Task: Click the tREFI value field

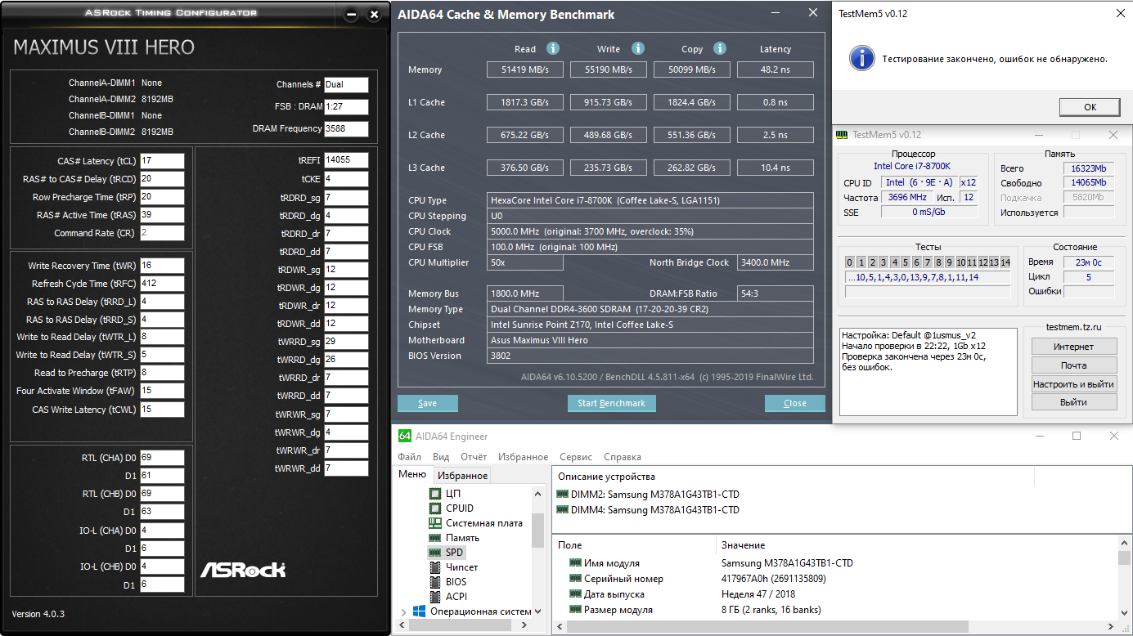Action: pyautogui.click(x=346, y=160)
